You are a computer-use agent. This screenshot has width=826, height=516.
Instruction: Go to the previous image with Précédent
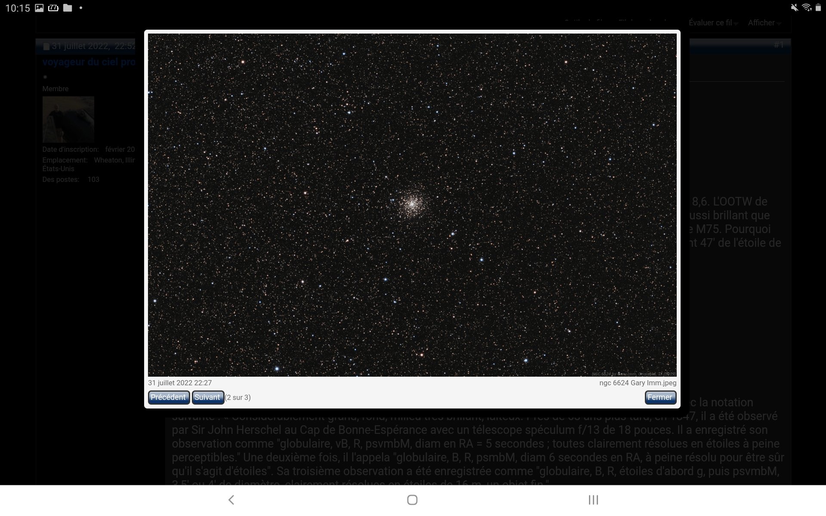(169, 397)
